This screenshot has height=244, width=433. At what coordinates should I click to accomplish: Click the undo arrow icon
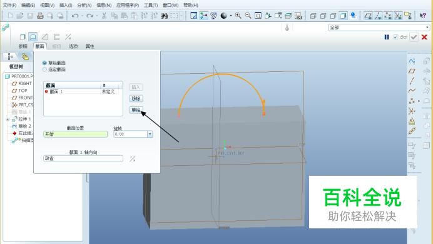click(x=74, y=16)
